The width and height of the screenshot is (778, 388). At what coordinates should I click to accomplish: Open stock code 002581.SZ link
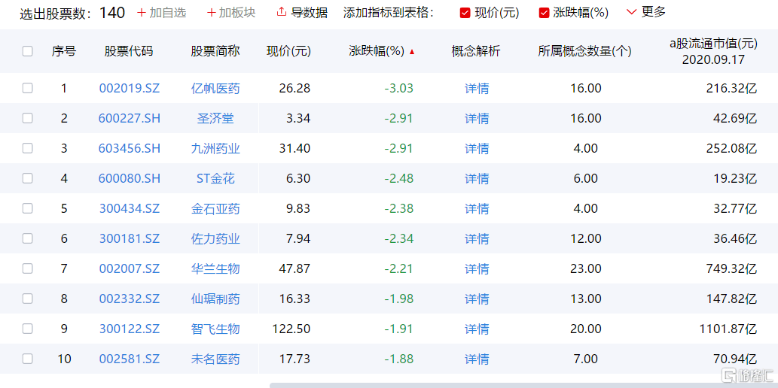130,358
